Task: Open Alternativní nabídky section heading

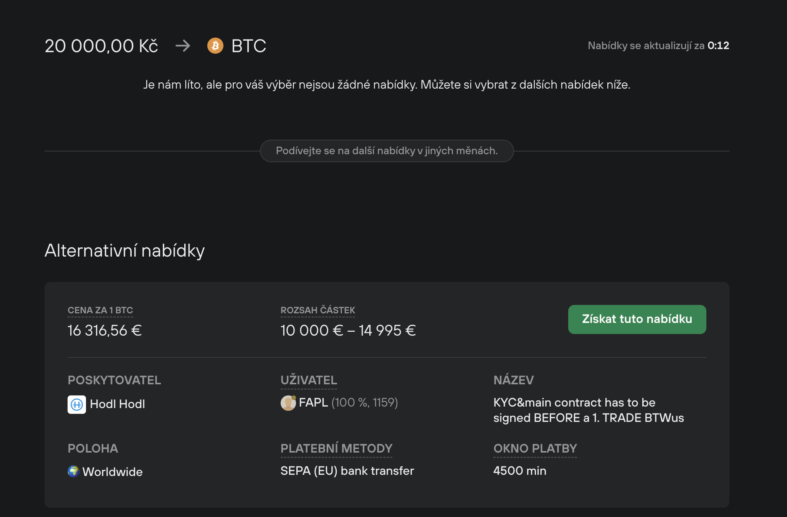Action: tap(125, 250)
